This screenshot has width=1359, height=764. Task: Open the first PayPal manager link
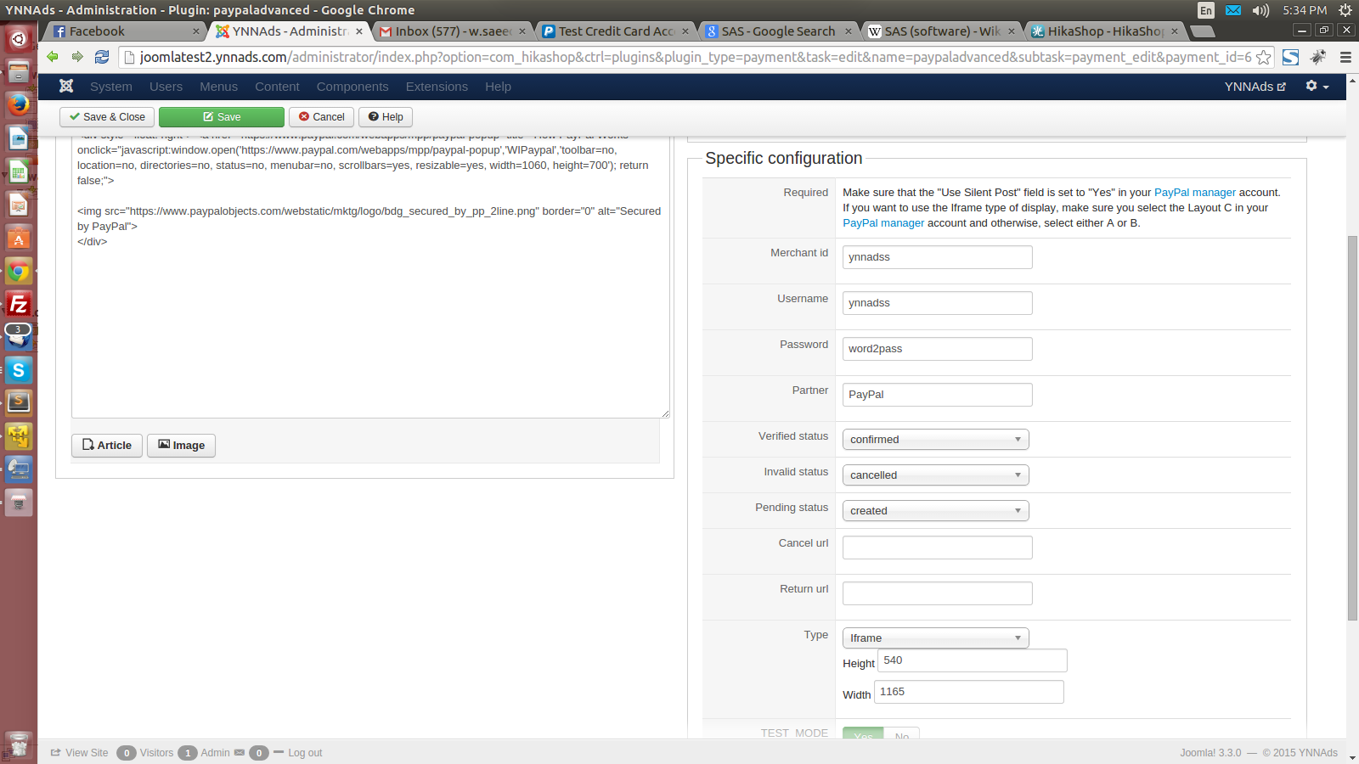coord(1194,193)
